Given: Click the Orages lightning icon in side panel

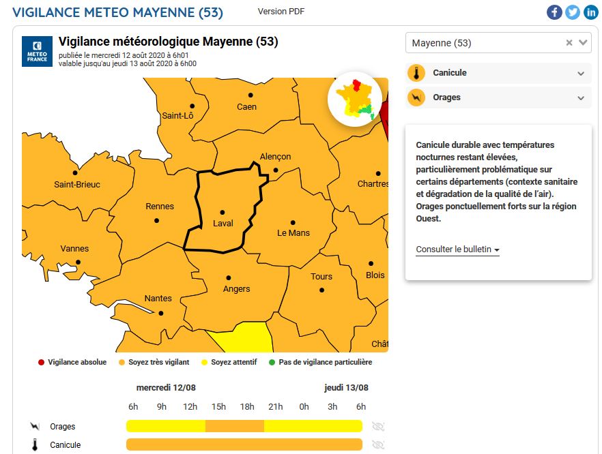Looking at the screenshot, I should pyautogui.click(x=416, y=97).
